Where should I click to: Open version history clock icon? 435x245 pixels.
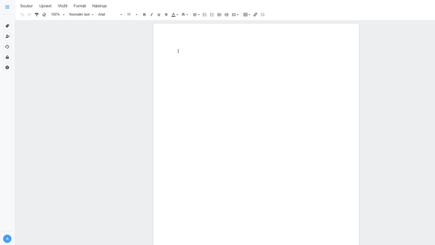click(7, 47)
